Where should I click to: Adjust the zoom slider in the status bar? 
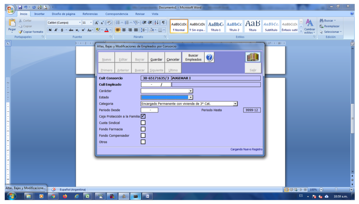point(336,189)
